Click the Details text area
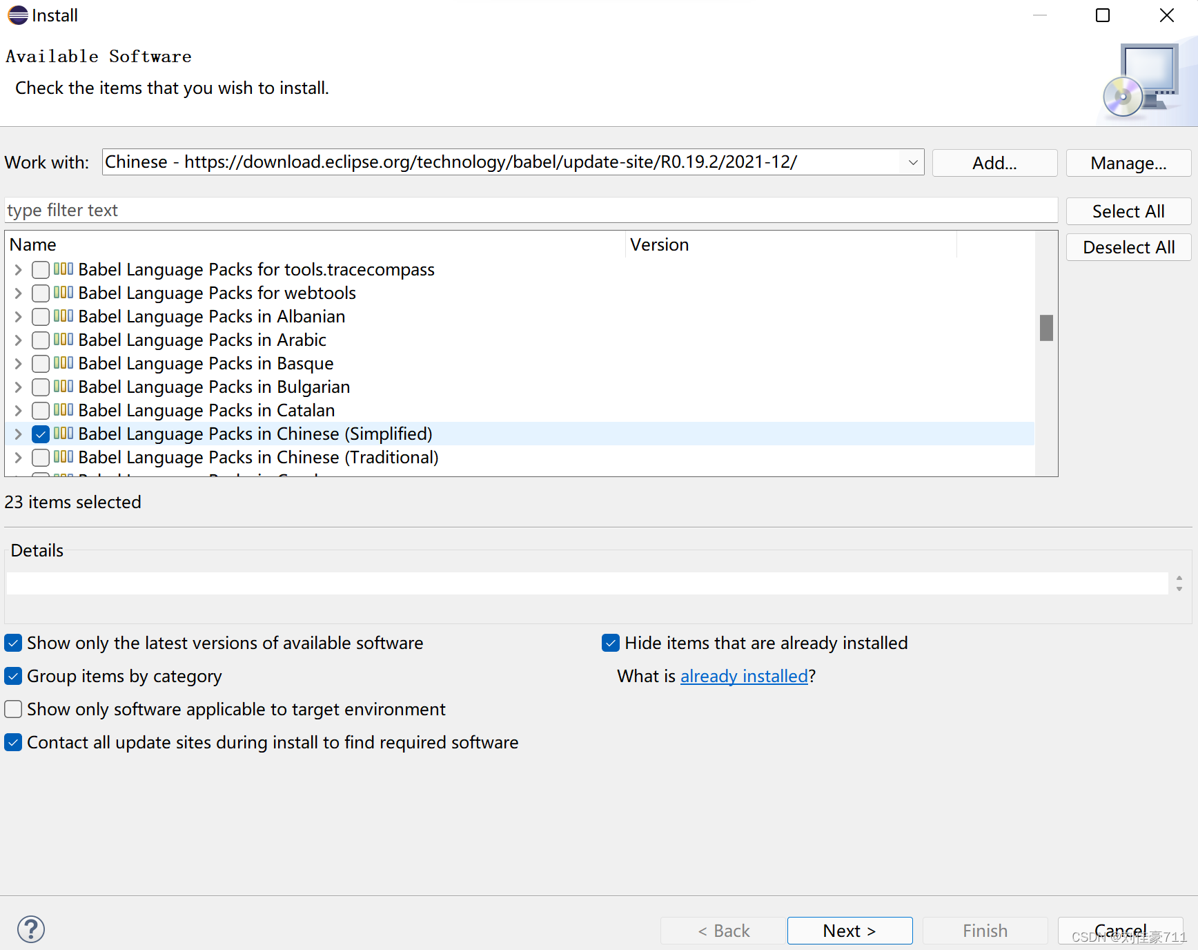Screen dimensions: 1198x950 coord(587,583)
